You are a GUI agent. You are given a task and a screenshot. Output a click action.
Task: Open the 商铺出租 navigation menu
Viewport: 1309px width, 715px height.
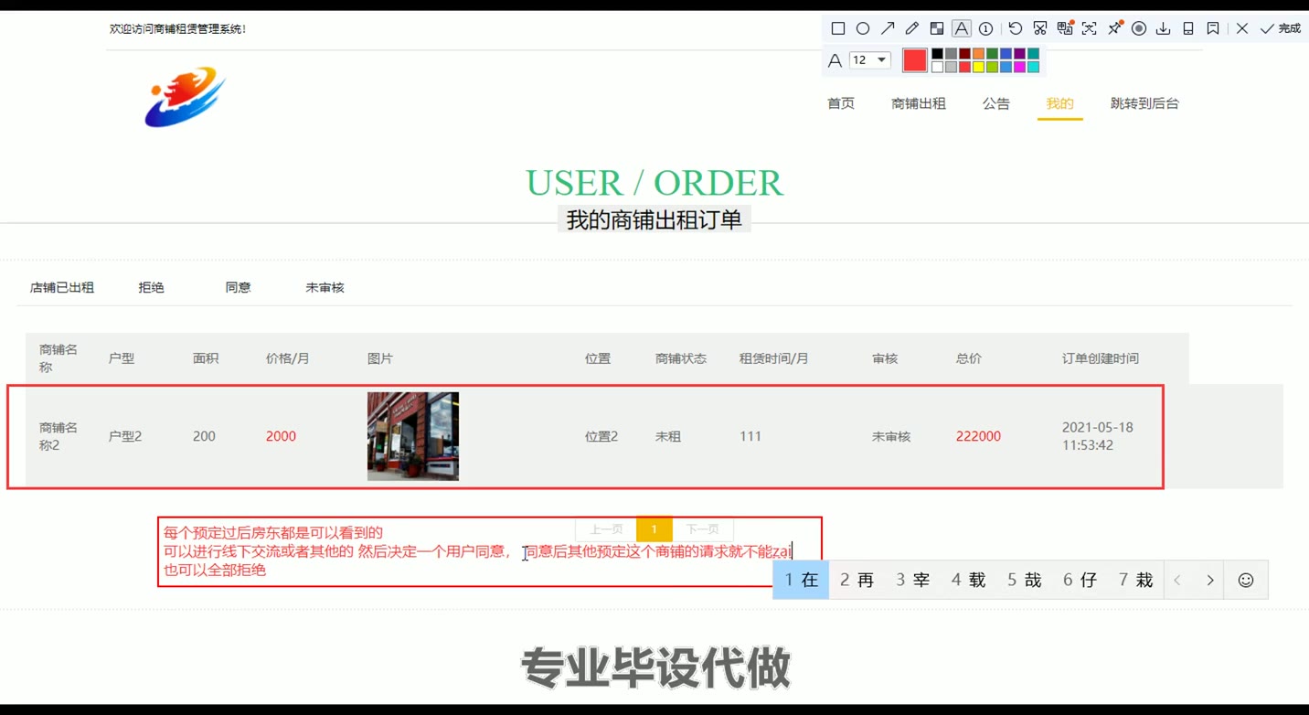coord(919,103)
